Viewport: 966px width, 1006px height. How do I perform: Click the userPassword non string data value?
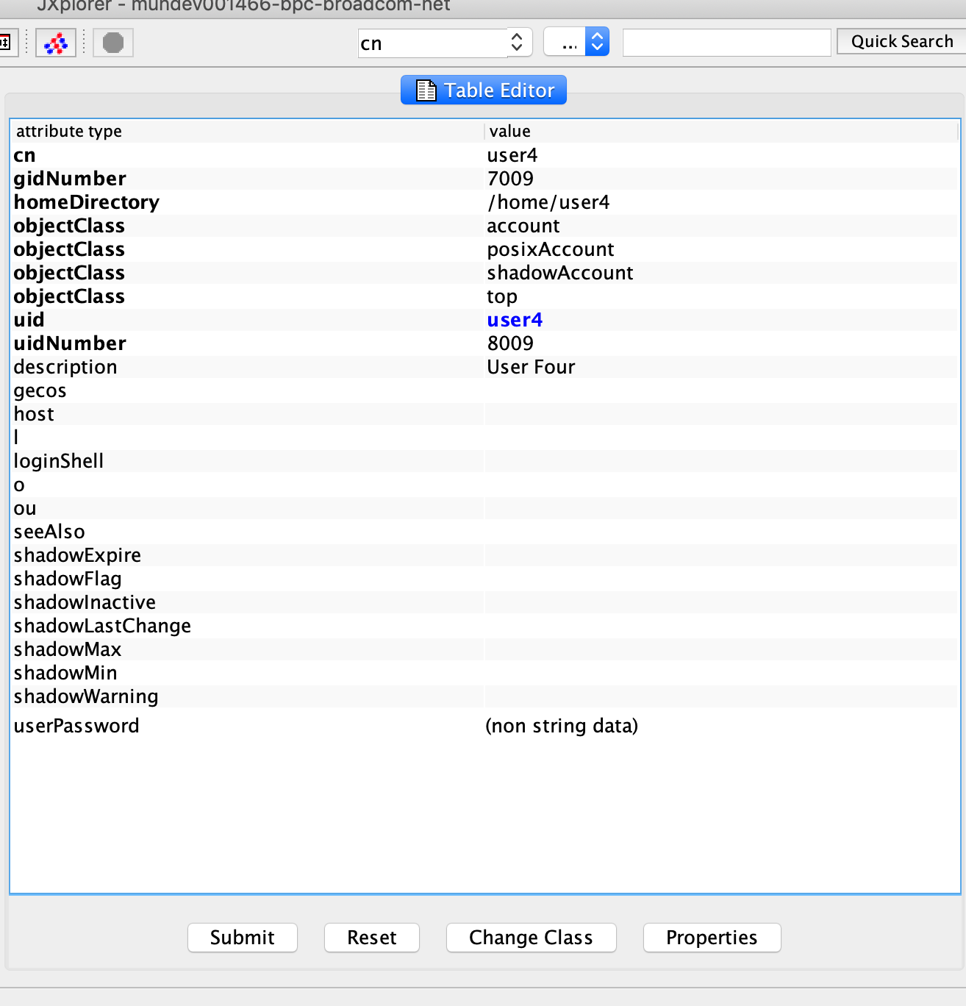tap(562, 726)
